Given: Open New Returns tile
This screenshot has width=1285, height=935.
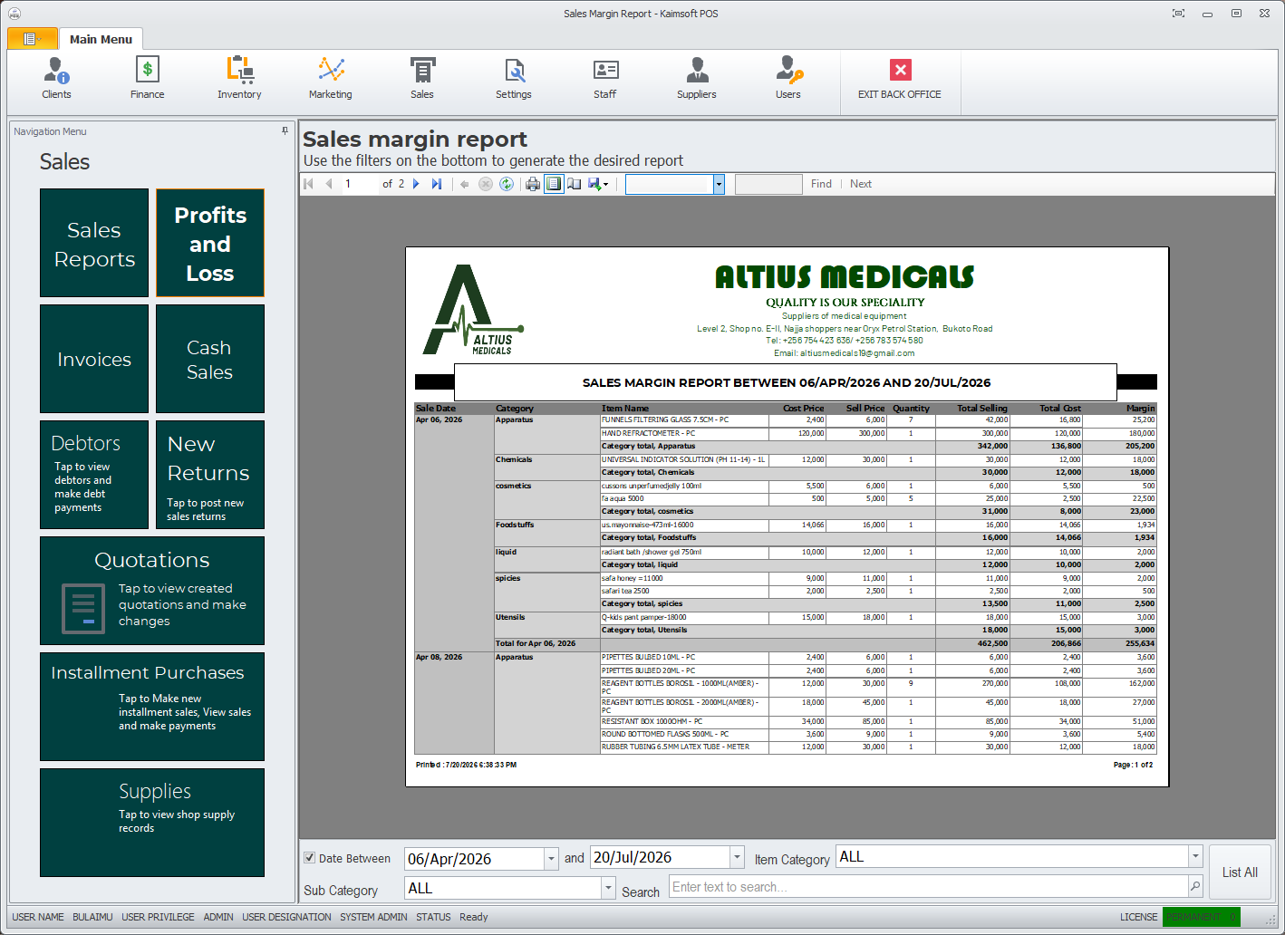Looking at the screenshot, I should (210, 475).
